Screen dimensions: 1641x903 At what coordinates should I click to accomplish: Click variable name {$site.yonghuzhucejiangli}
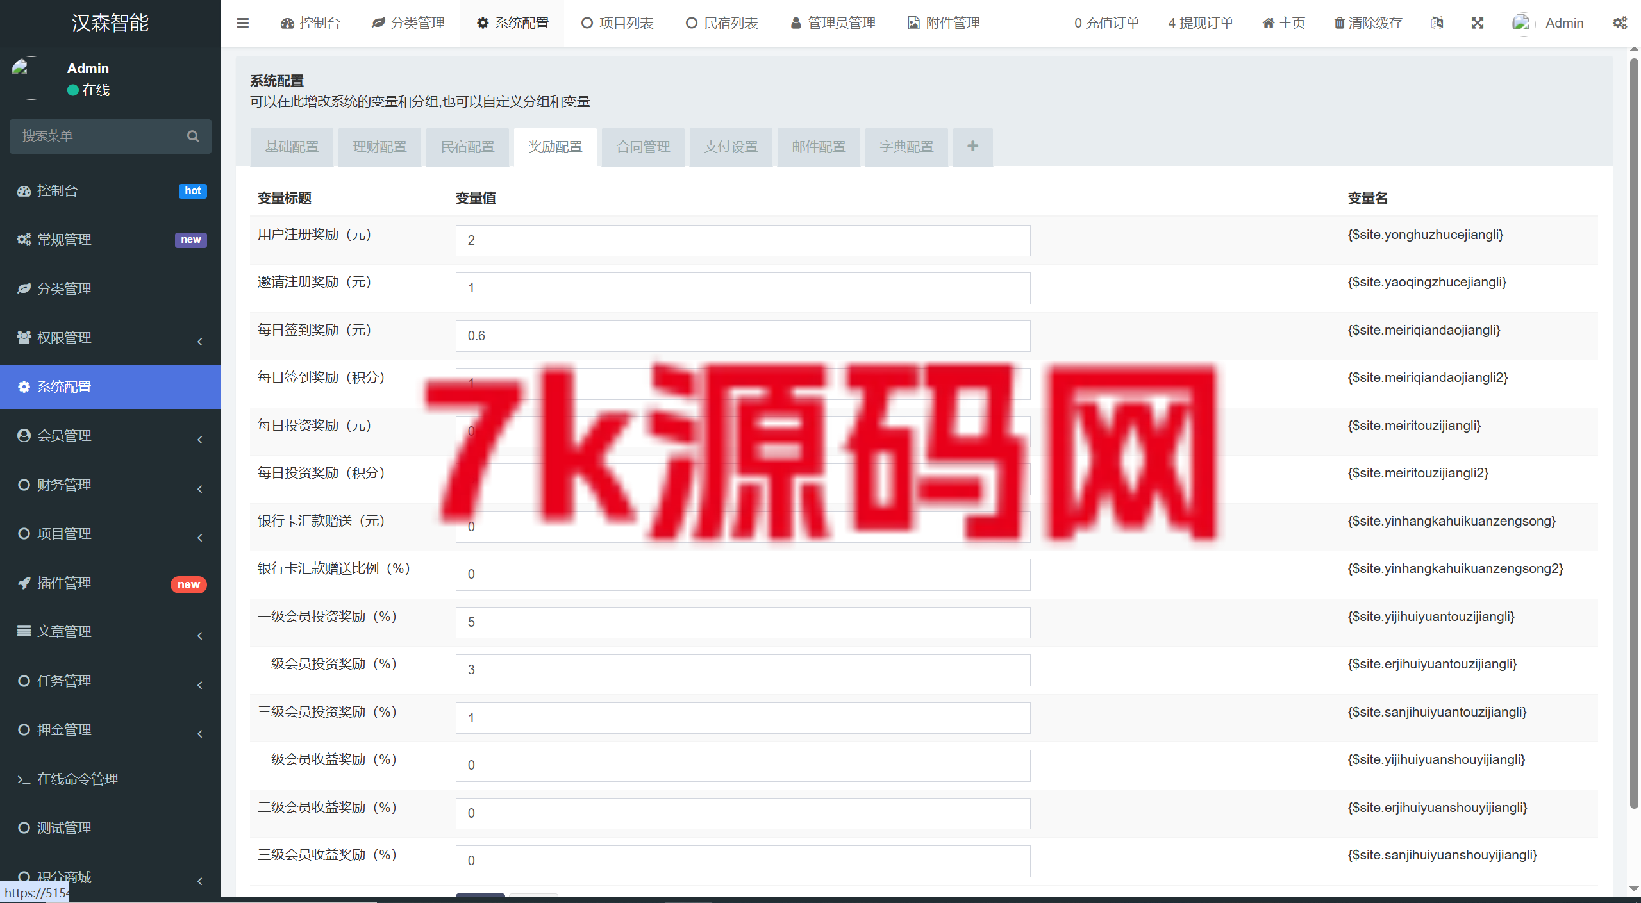[1426, 235]
